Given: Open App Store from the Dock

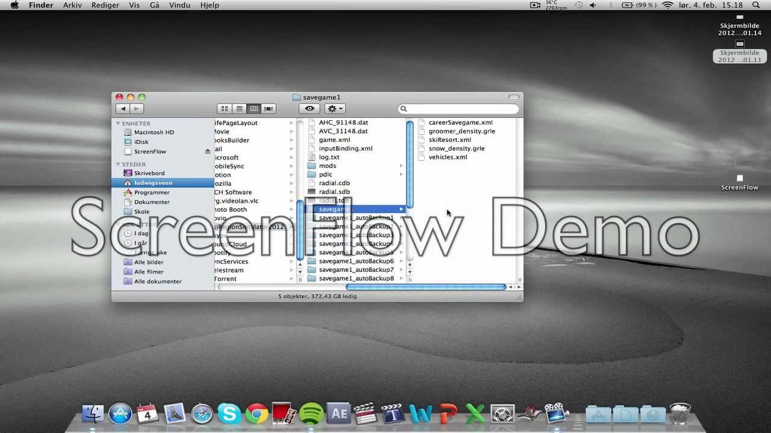Looking at the screenshot, I should point(120,414).
